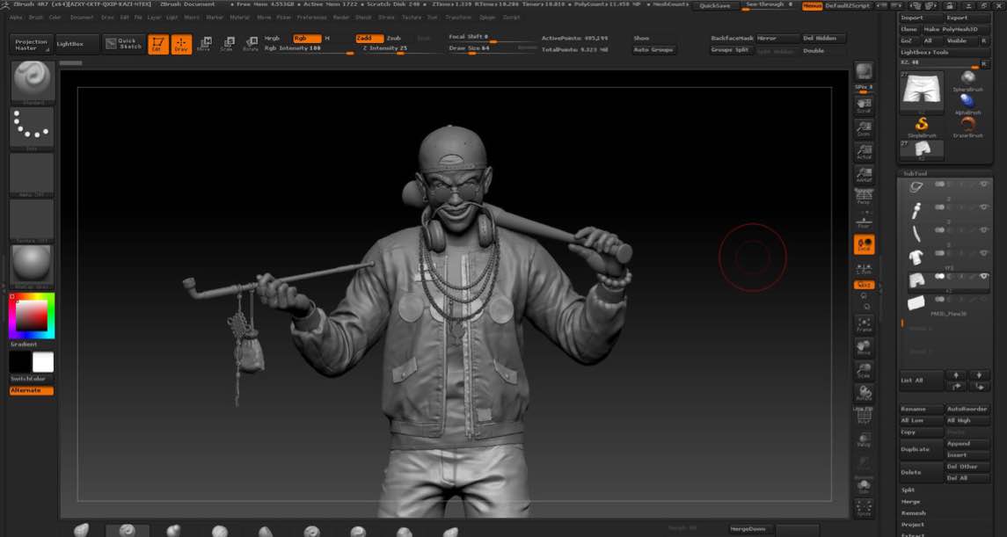Click the Frame view button
Viewport: 1007px width, 537px height.
[864, 325]
